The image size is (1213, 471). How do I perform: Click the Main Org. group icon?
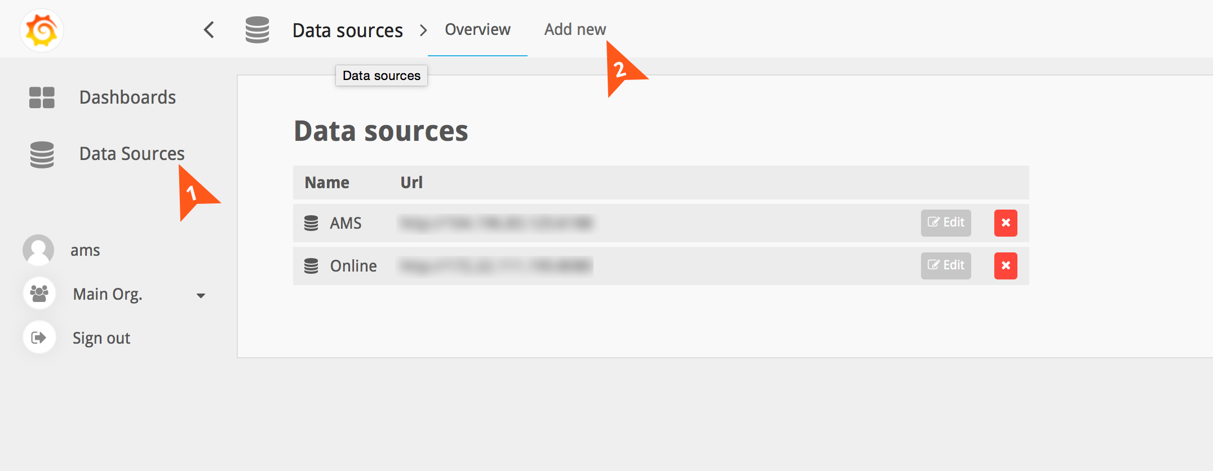pos(39,294)
